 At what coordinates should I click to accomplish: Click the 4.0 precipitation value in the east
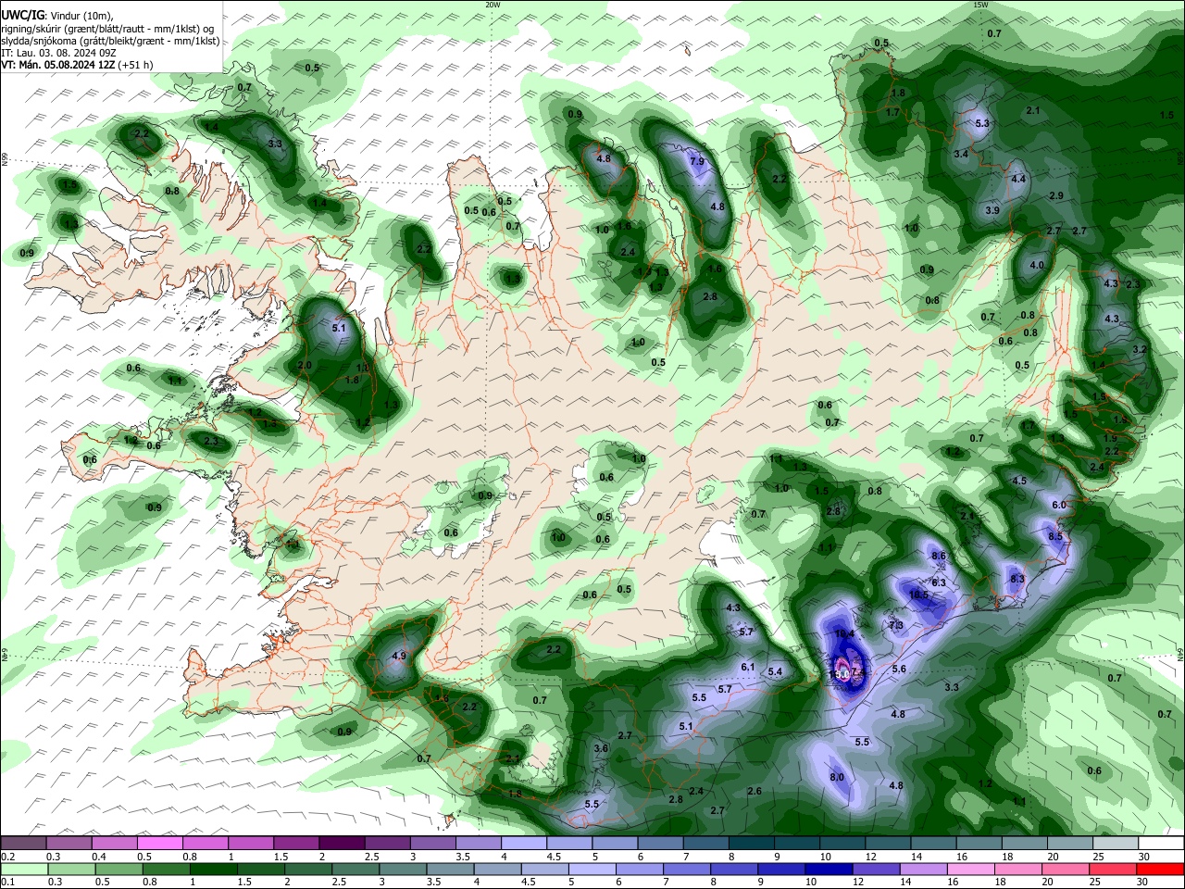[x=1036, y=266]
